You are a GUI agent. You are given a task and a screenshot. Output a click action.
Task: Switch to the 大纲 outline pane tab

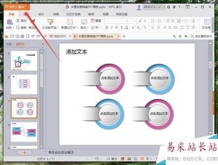(8, 44)
